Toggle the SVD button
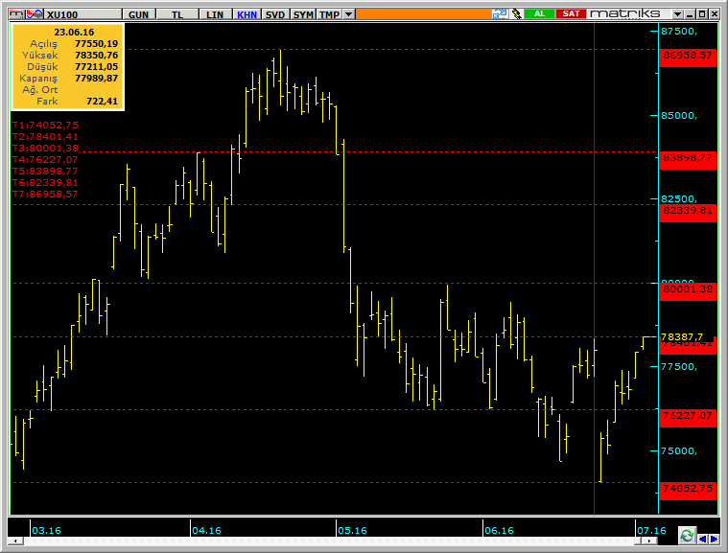This screenshot has height=553, width=728. [275, 14]
